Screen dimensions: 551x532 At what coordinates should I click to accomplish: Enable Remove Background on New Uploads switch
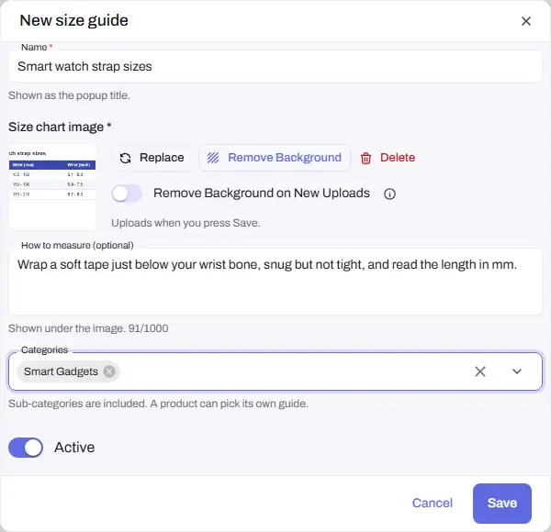(127, 194)
